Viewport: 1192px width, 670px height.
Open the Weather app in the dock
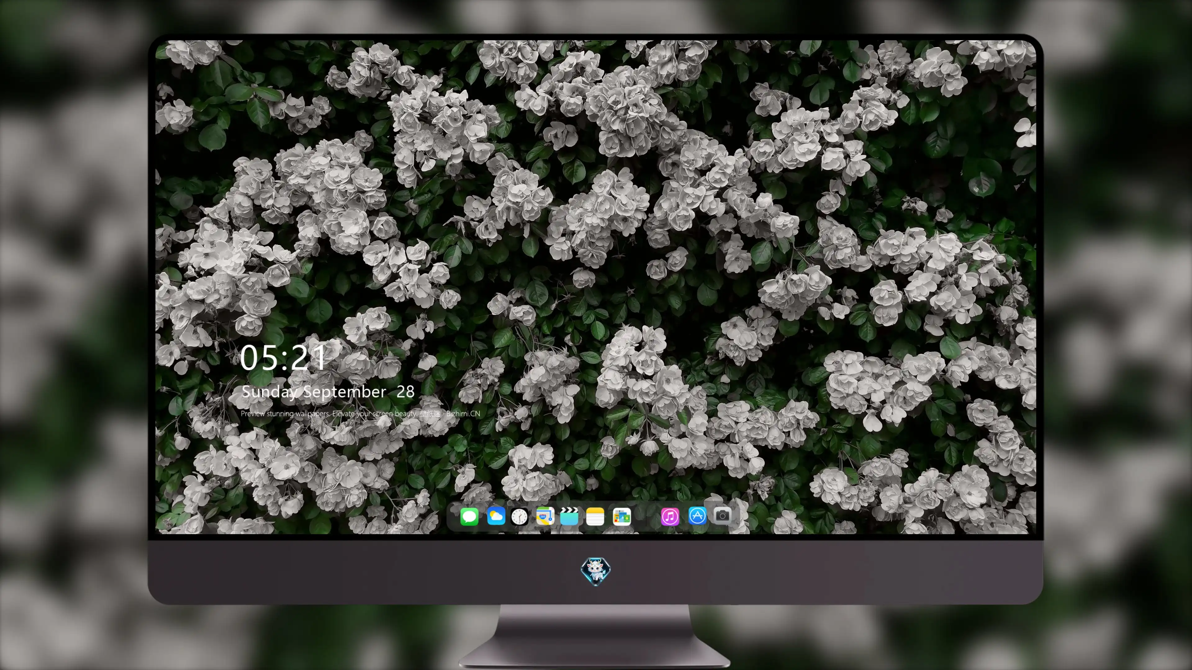pyautogui.click(x=496, y=516)
